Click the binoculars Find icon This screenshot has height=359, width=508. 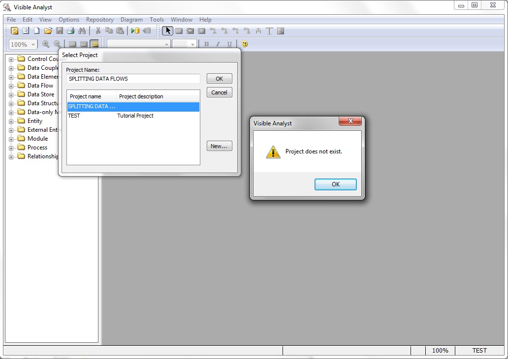tap(82, 31)
